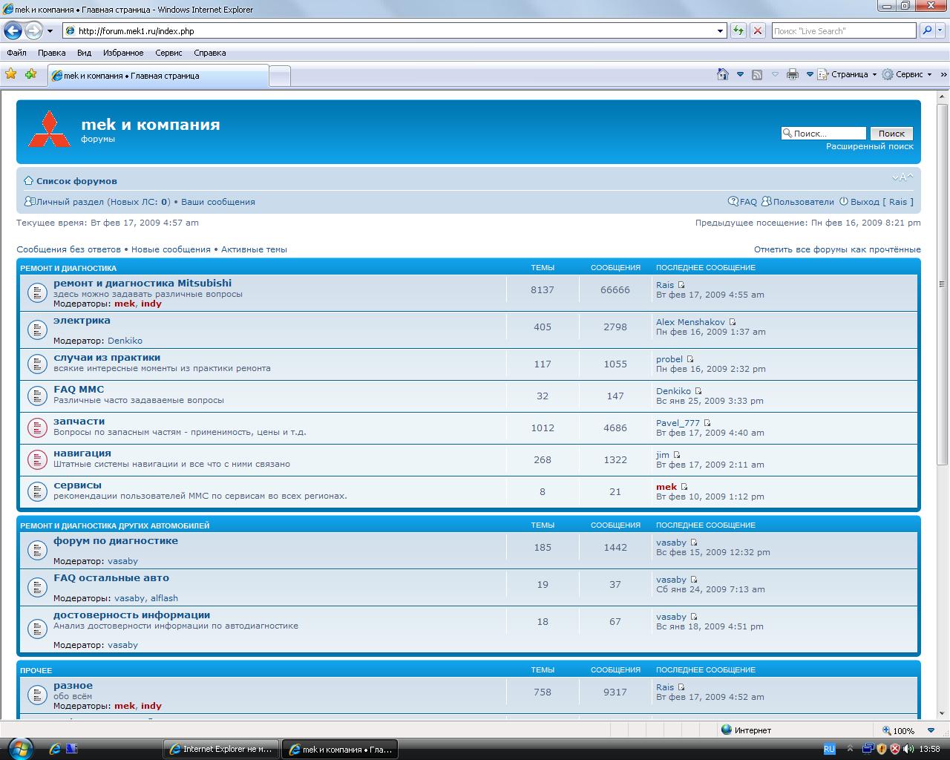This screenshot has height=760, width=950.
Task: Refresh the page using the green arrows icon
Action: 738,30
